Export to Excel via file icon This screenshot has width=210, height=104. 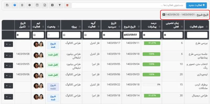coord(45,5)
